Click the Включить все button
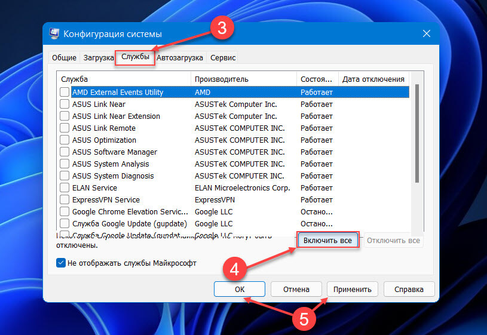 coord(327,240)
